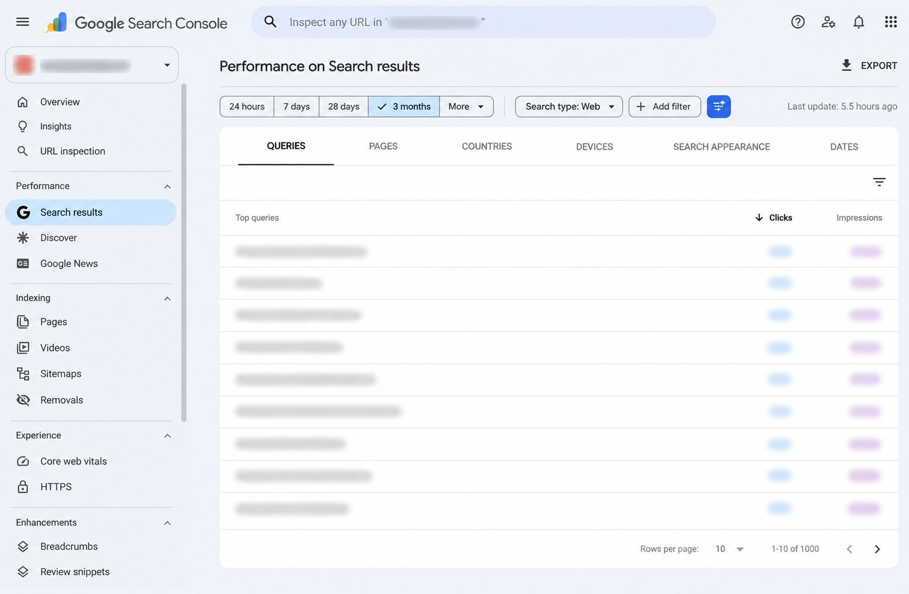This screenshot has width=909, height=594.
Task: Switch to the Pages tab
Action: coord(383,146)
